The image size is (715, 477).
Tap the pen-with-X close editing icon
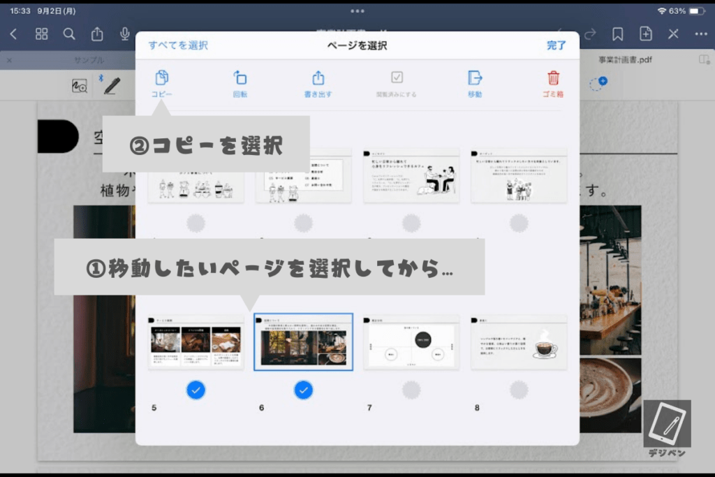(x=674, y=34)
